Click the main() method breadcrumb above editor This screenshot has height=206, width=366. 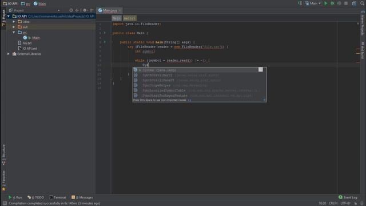130,18
